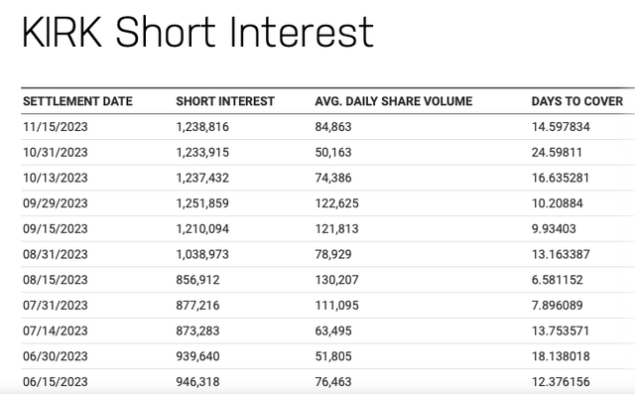The height and width of the screenshot is (394, 635).
Task: Select the Settlement Date column header
Action: [x=77, y=101]
